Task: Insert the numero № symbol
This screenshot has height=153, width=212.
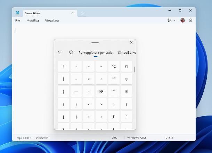Action: pyautogui.click(x=101, y=92)
